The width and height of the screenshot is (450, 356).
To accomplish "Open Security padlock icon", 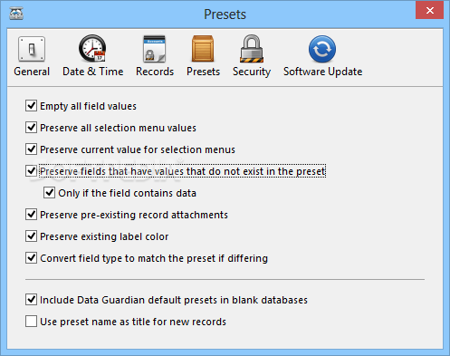I will (252, 48).
